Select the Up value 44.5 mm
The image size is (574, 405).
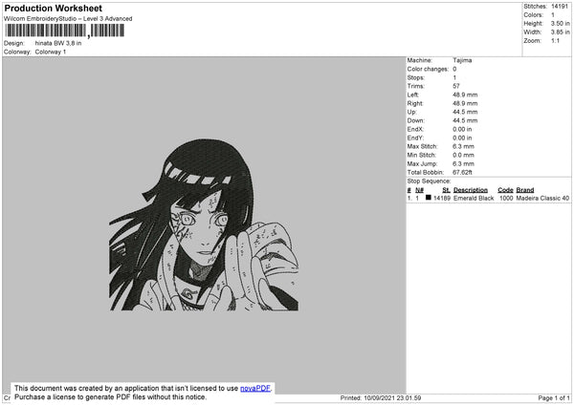tap(465, 112)
